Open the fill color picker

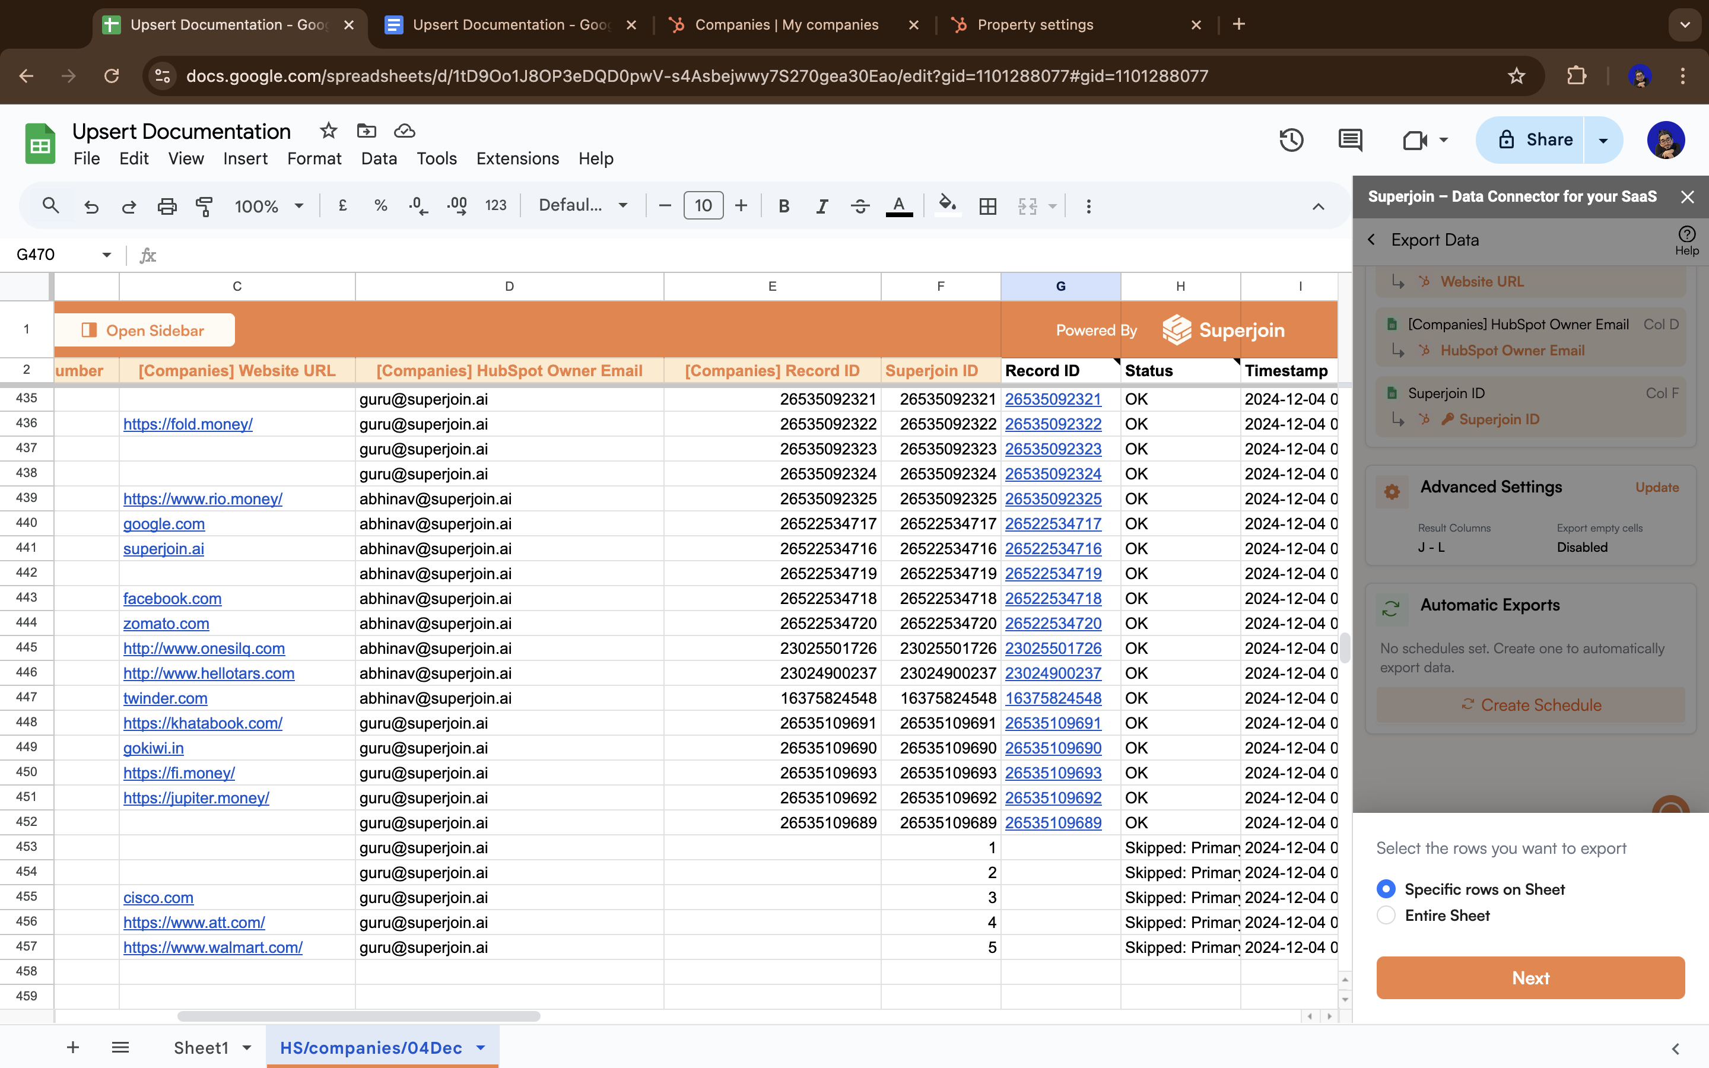(x=947, y=206)
